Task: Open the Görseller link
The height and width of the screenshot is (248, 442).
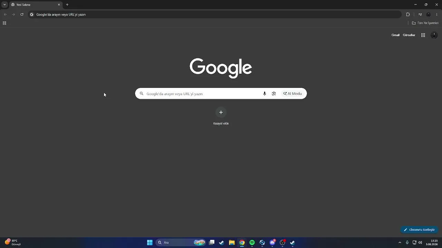Action: tap(409, 35)
